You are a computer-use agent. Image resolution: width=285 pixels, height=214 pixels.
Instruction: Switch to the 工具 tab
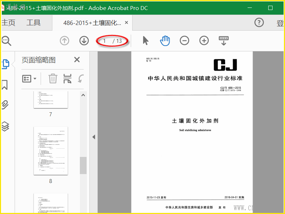tap(33, 23)
